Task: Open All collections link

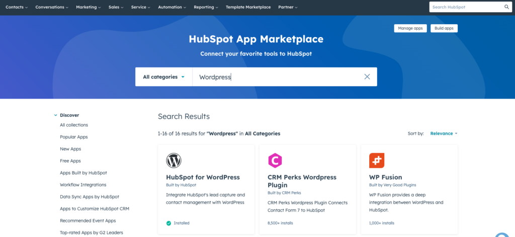Action: click(74, 125)
